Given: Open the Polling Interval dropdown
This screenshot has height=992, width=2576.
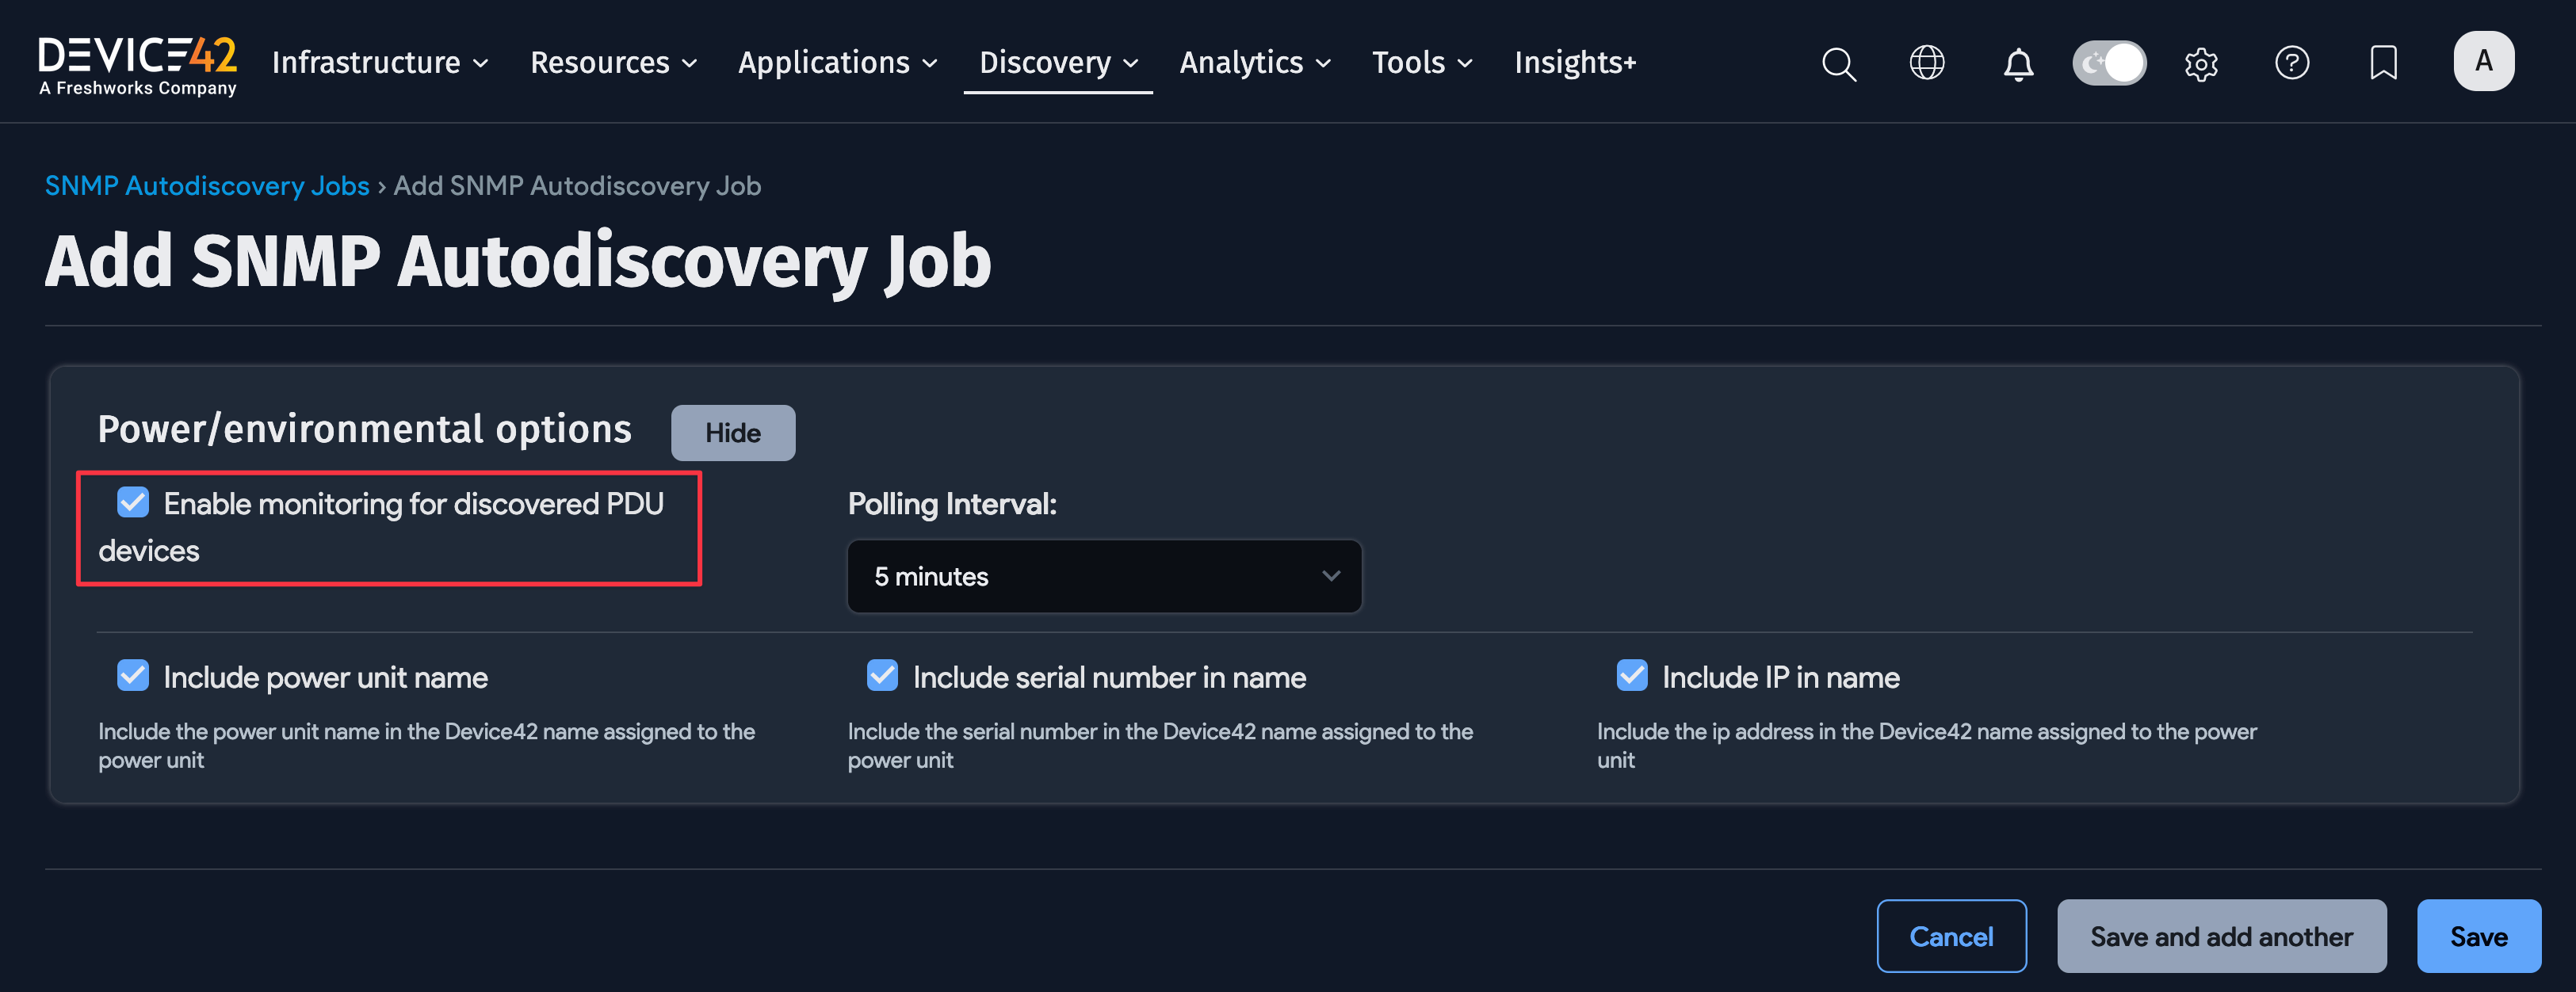Looking at the screenshot, I should click(x=1103, y=576).
